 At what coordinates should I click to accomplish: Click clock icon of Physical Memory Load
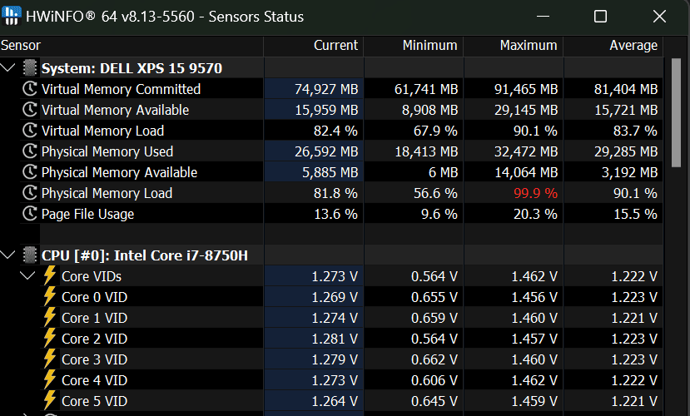tap(30, 193)
